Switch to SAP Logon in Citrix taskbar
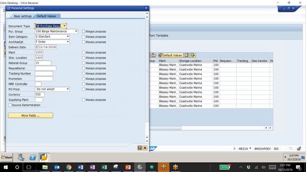The height and width of the screenshot is (172, 306). pos(44,157)
